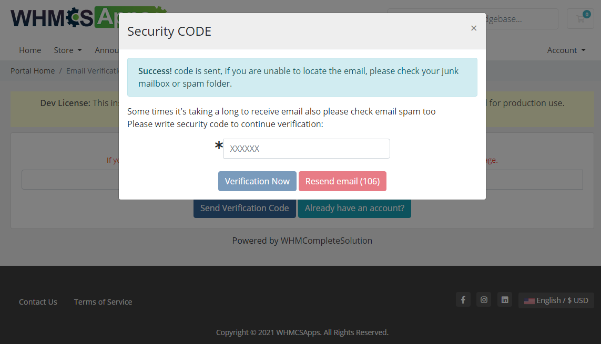Click the Verification Now button
The height and width of the screenshot is (344, 601).
coord(257,181)
